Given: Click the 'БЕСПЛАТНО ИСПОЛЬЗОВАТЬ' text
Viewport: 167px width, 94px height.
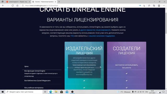Looking at the screenshot, I should pos(127,65).
